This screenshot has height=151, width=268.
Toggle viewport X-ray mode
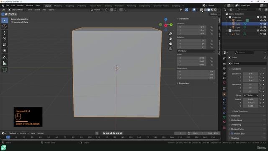click(x=201, y=10)
